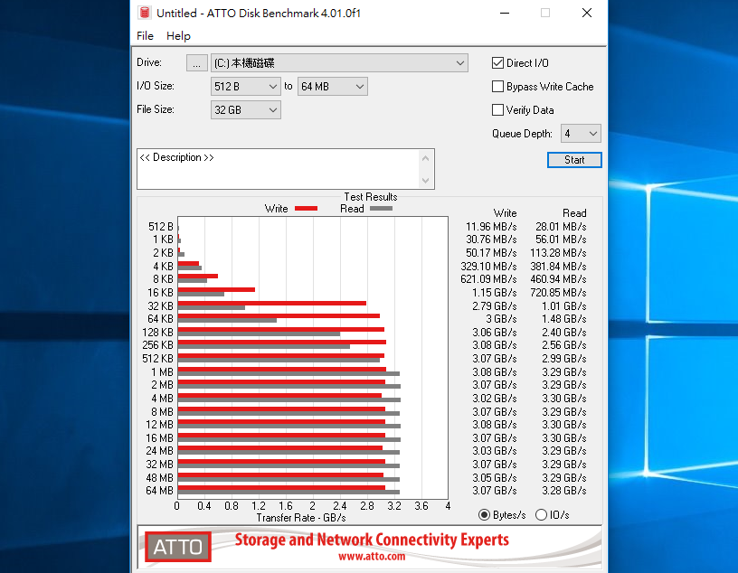Open the I/O Size minimum 512 B dropdown
Image resolution: width=738 pixels, height=573 pixels.
(x=246, y=87)
